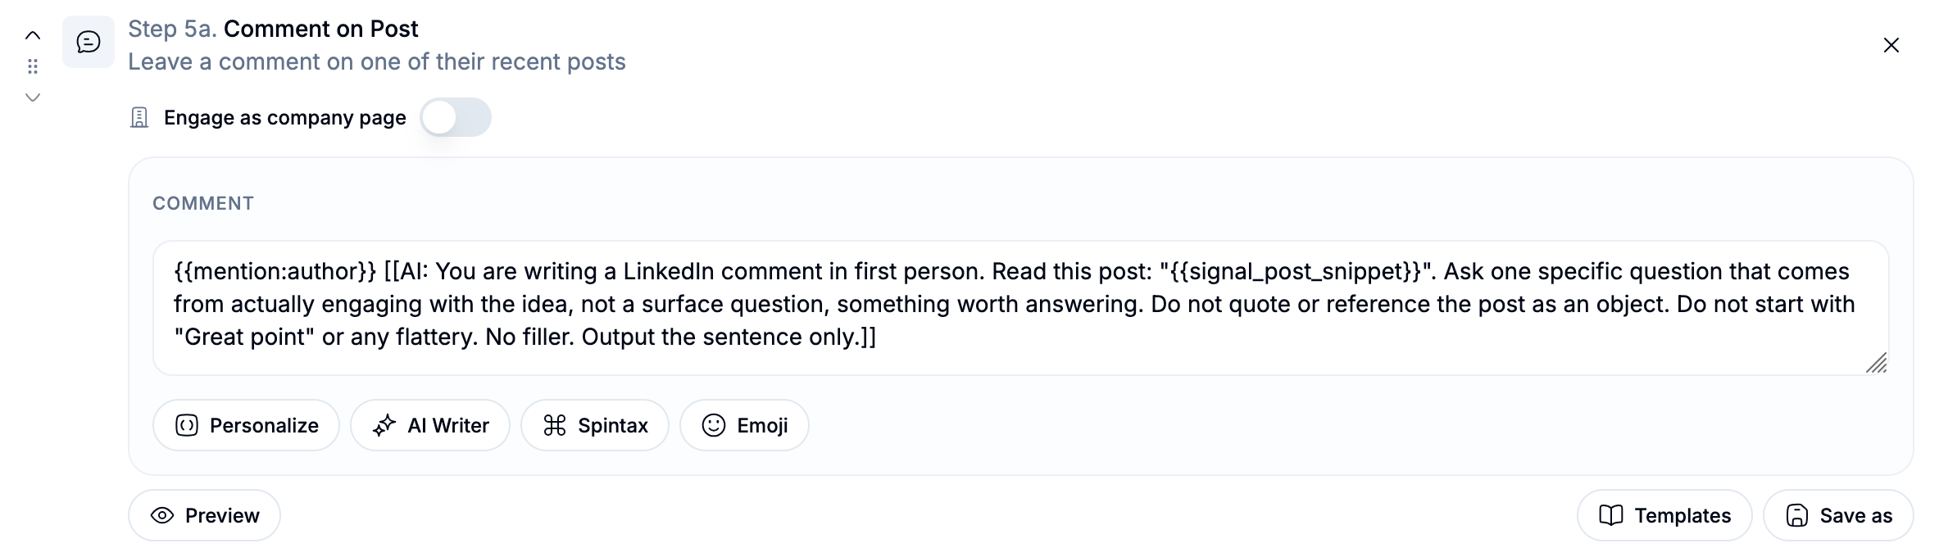Click the comment bubble step icon

(89, 42)
